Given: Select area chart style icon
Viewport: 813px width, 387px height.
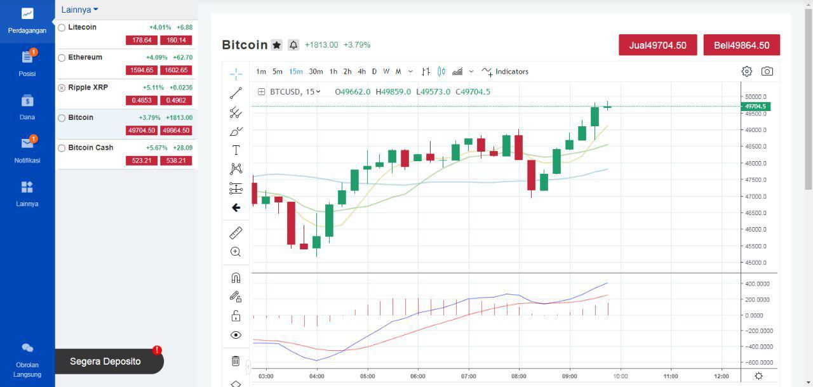Looking at the screenshot, I should (x=457, y=72).
